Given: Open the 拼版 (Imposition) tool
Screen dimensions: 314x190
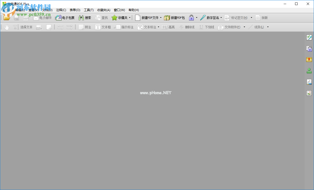Looking at the screenshot, I should (262, 18).
